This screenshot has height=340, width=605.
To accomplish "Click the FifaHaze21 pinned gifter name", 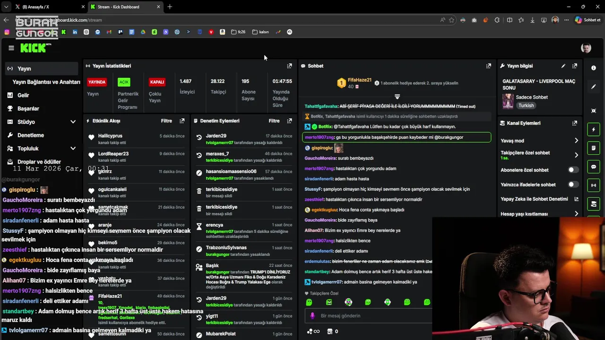I will point(360,80).
